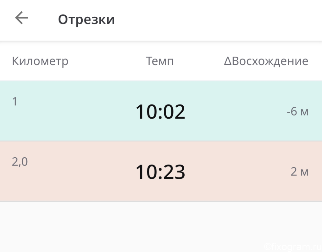322x252 pixels.
Task: Open the kilometer 1 split row
Action: point(161,111)
